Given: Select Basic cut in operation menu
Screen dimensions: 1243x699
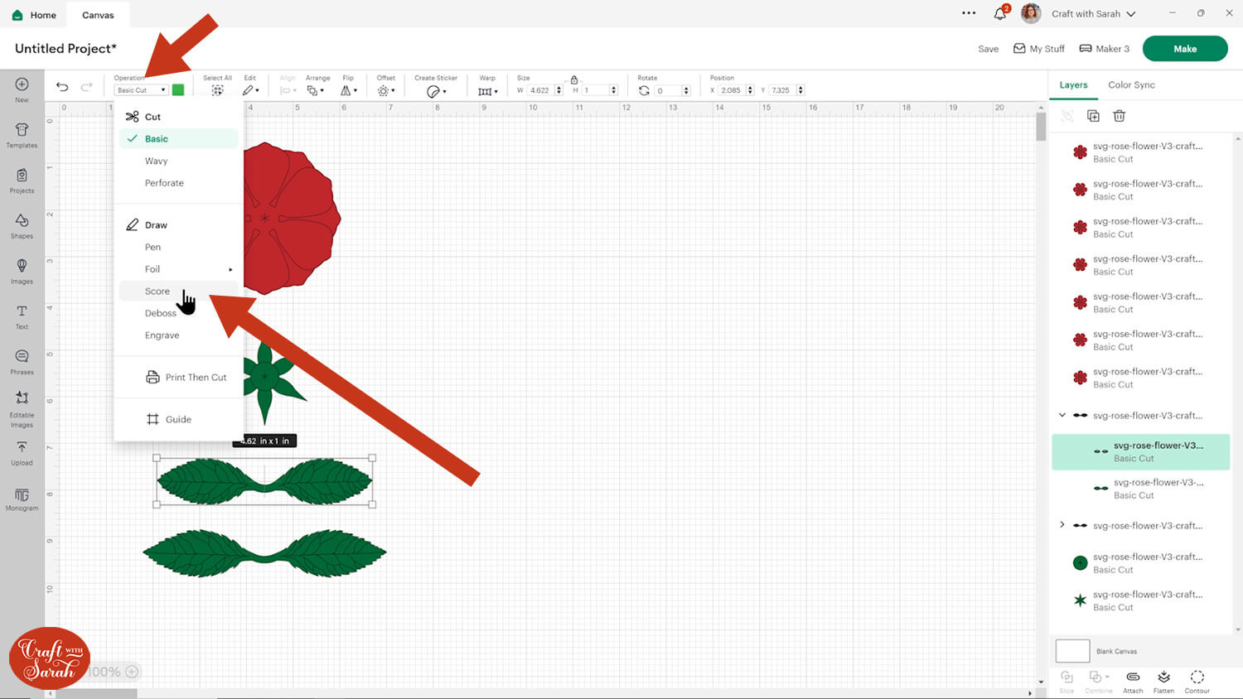Looking at the screenshot, I should [179, 139].
